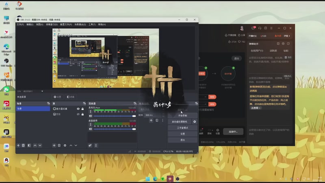Open 文件(F) menu in OBS

20,24
